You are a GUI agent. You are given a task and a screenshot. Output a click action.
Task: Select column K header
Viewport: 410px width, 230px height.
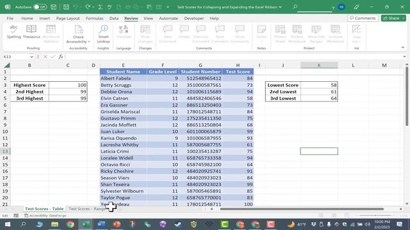[x=319, y=65]
